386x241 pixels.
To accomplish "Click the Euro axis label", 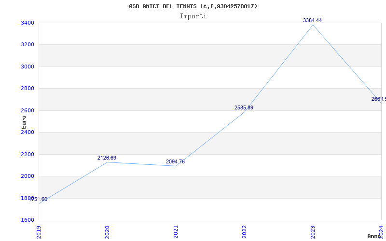I will click(24, 122).
